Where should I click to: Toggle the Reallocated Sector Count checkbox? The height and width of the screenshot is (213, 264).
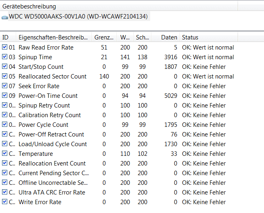(4, 76)
